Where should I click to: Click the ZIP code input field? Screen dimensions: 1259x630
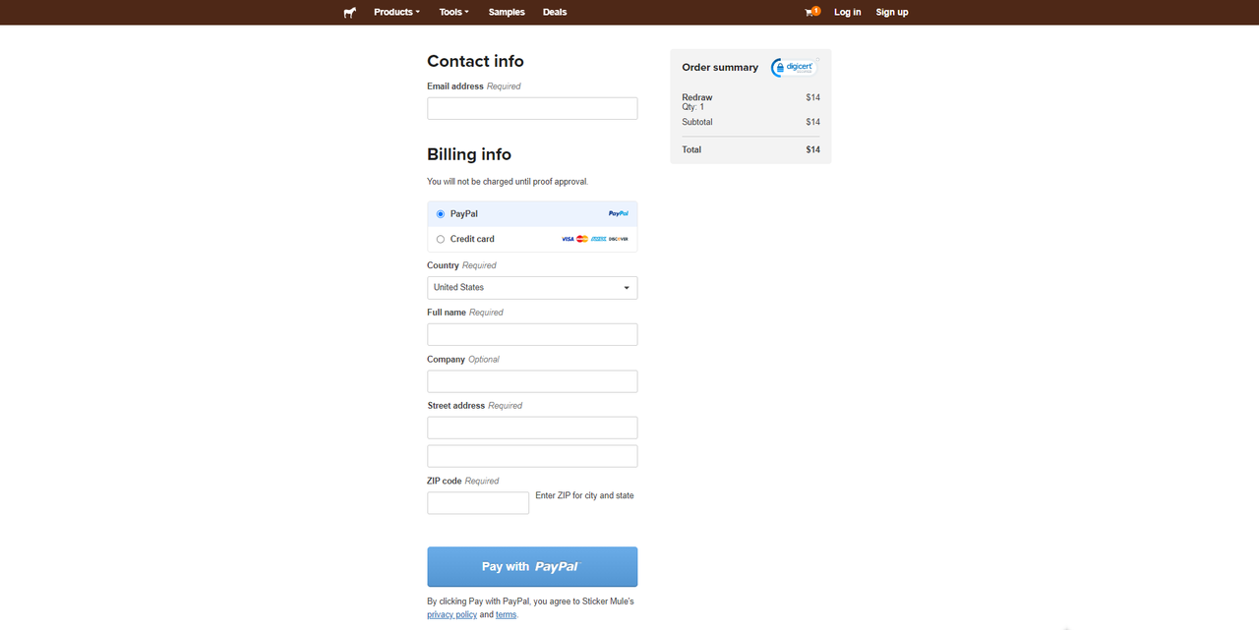(478, 503)
